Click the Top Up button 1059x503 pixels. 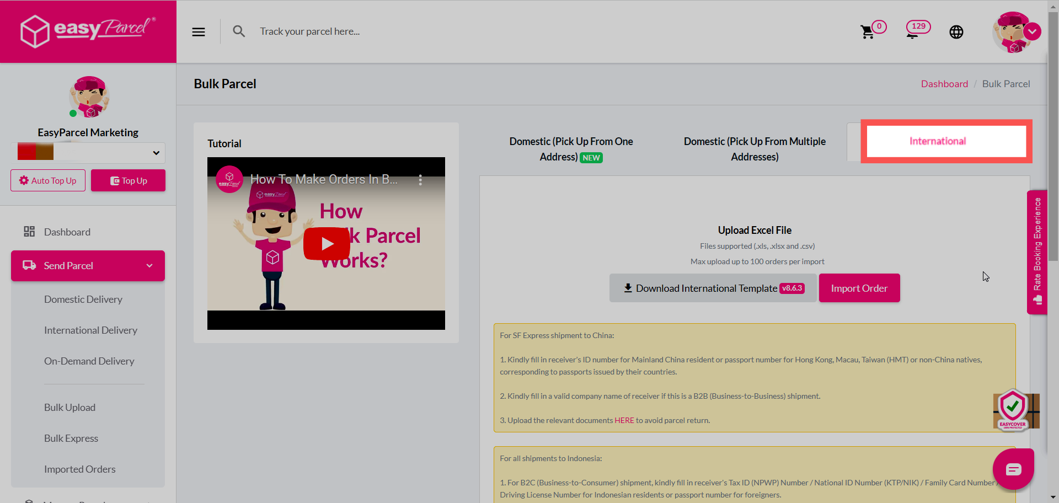(x=128, y=180)
